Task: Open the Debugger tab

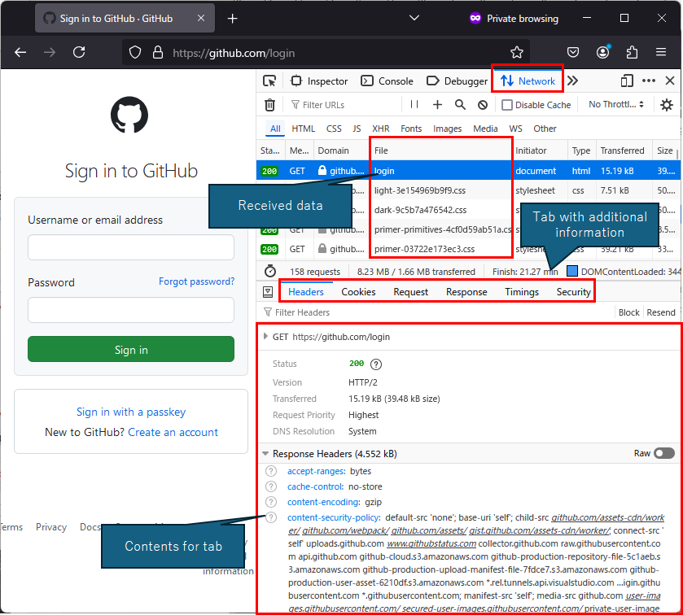Action: [x=457, y=81]
